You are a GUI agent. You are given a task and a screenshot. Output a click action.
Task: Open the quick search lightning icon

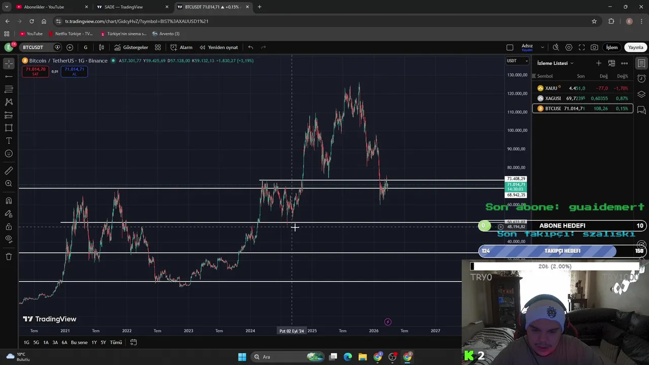pyautogui.click(x=556, y=47)
